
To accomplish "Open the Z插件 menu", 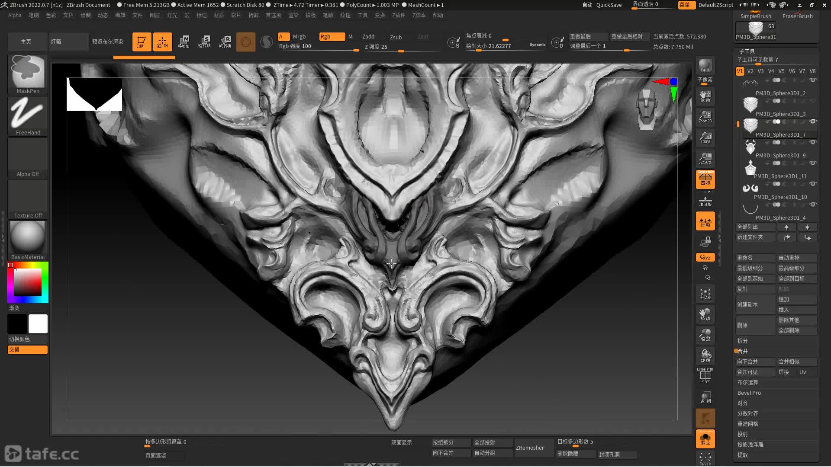I will (398, 15).
